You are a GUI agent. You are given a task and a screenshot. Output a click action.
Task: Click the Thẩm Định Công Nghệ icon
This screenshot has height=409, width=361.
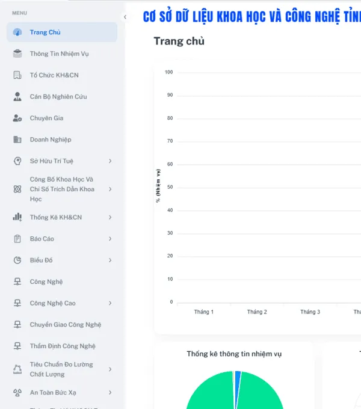pos(17,346)
